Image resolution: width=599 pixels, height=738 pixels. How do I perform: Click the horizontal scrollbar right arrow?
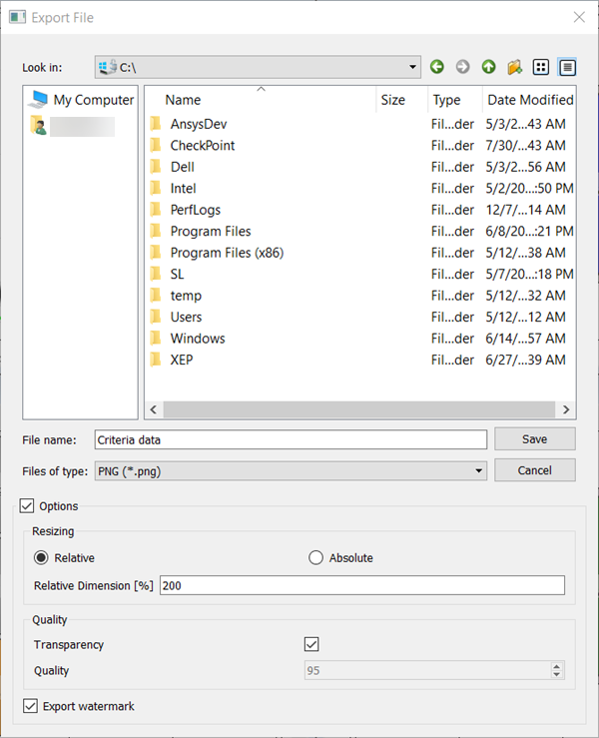click(x=566, y=409)
